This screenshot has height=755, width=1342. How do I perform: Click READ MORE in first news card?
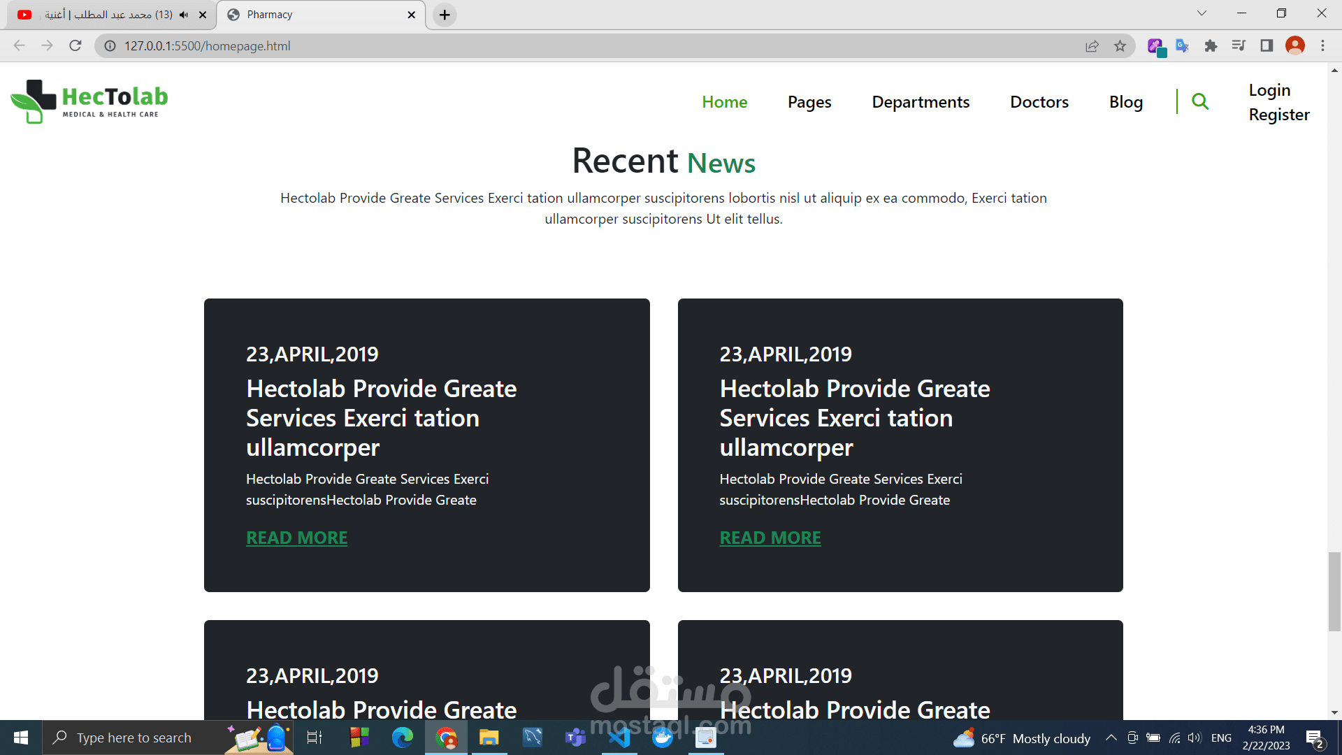click(296, 538)
